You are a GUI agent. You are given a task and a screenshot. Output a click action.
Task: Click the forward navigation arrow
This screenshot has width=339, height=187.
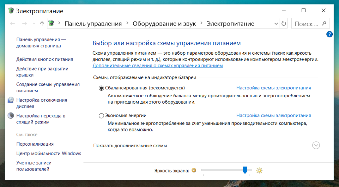[24, 23]
